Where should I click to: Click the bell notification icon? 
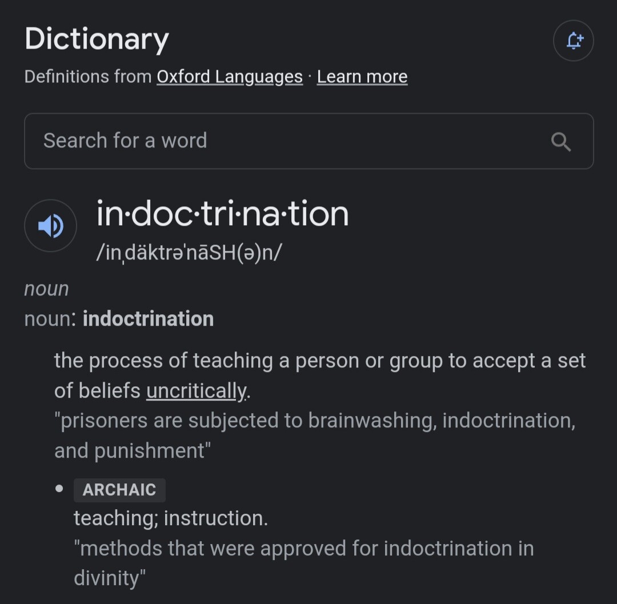coord(573,41)
